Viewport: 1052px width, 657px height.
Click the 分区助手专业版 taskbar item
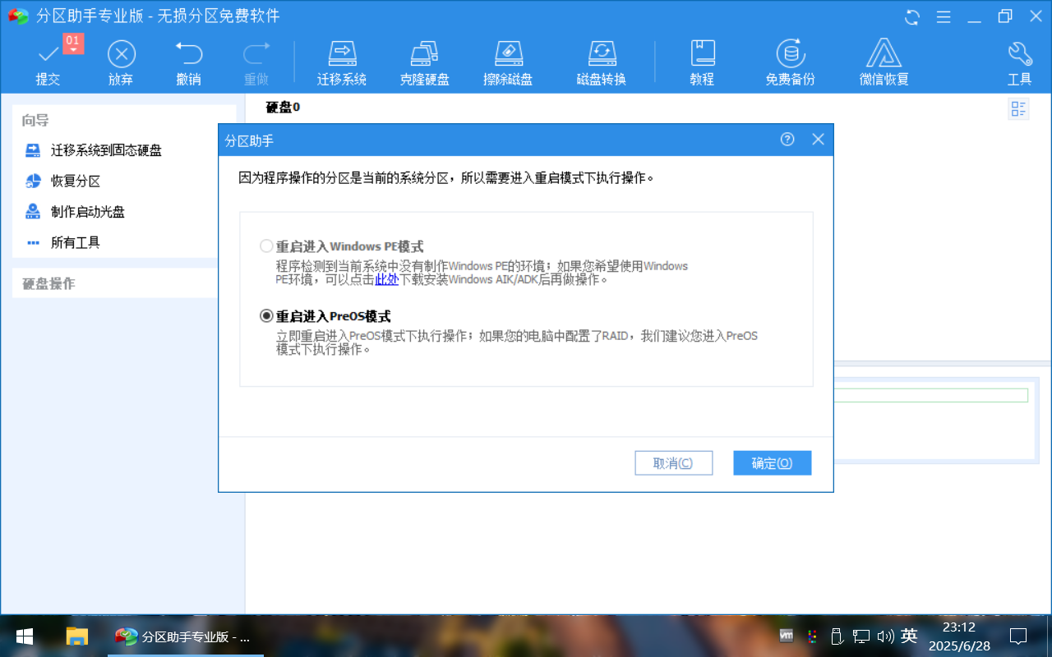click(x=186, y=636)
